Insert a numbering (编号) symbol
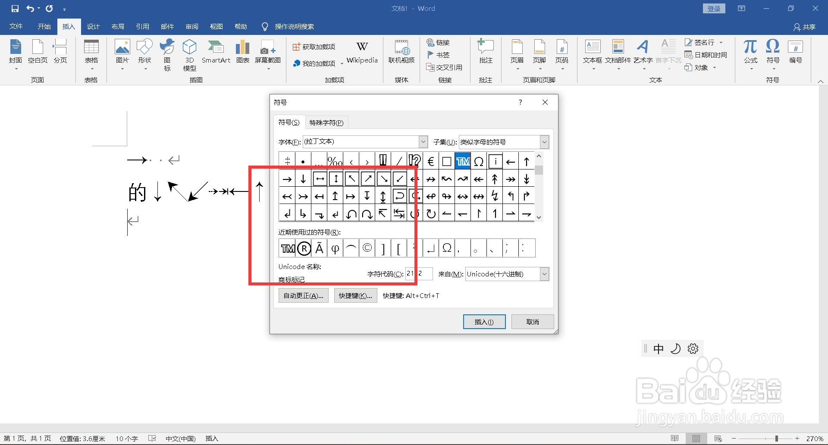828x445 pixels. (796, 52)
